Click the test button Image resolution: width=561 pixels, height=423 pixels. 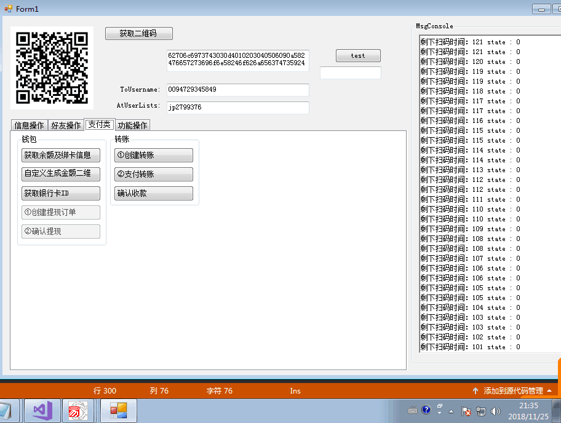tap(358, 56)
